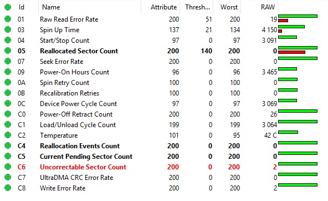Click the Thresh... column header
Viewport: 328px width, 201px height.
click(197, 7)
